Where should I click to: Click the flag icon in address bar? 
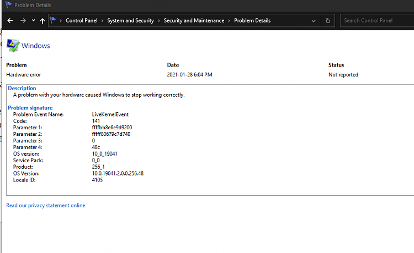(x=53, y=20)
